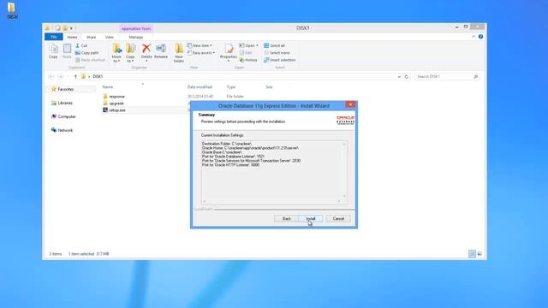
Task: Click Copy path in the ribbon
Action: [x=87, y=53]
